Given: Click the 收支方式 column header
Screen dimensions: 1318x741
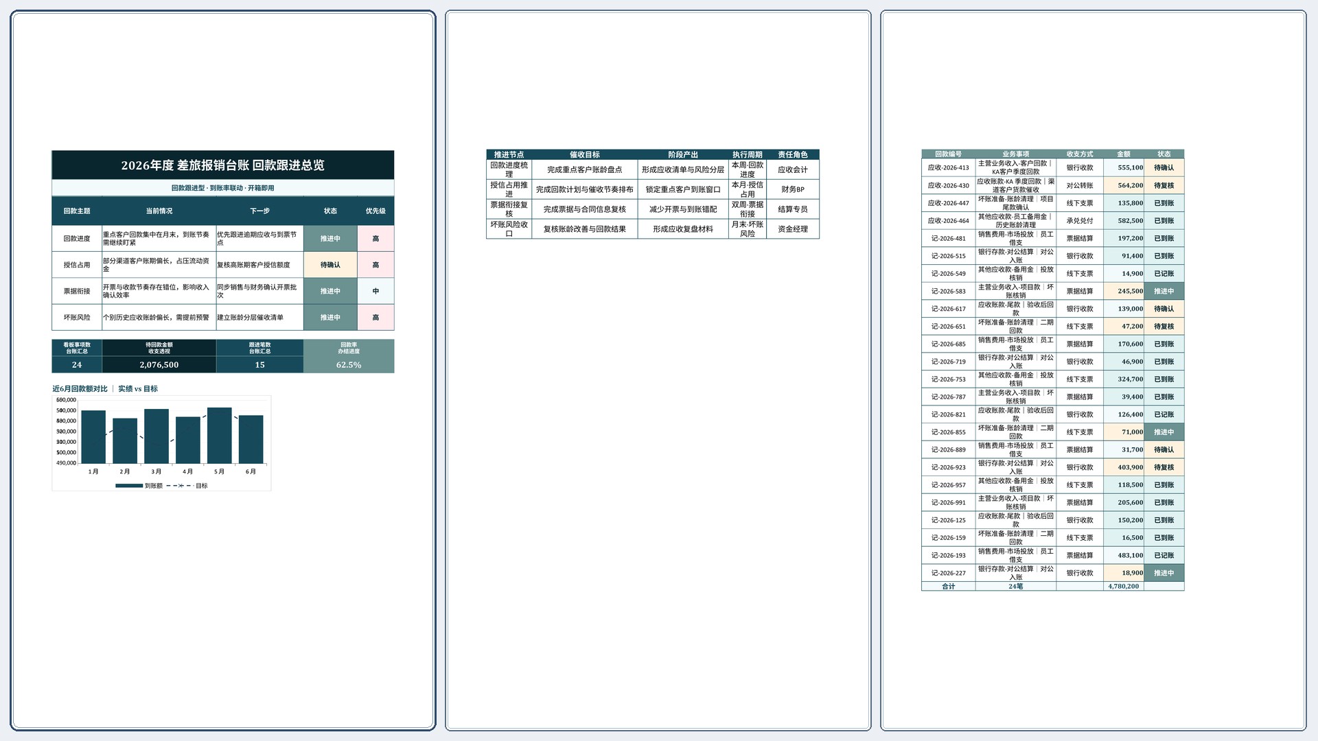Looking at the screenshot, I should click(1080, 154).
